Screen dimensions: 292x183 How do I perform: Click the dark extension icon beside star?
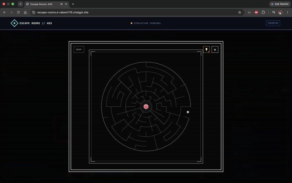point(249,12)
